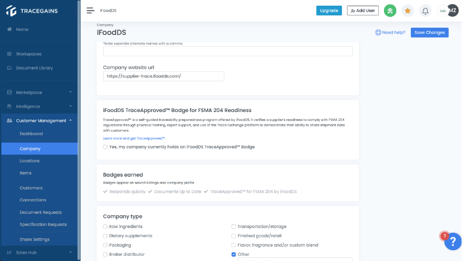Click the Save Changes button
The width and height of the screenshot is (462, 261).
(x=430, y=32)
